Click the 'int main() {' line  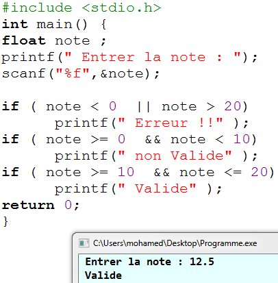(x=54, y=24)
